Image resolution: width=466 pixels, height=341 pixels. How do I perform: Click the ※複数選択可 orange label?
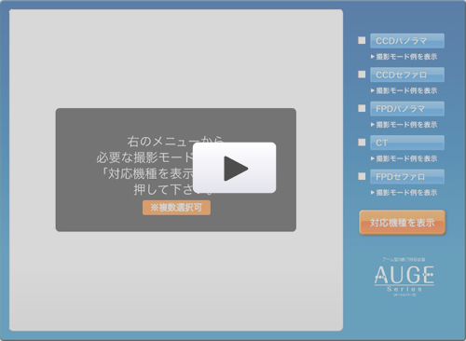tap(176, 208)
